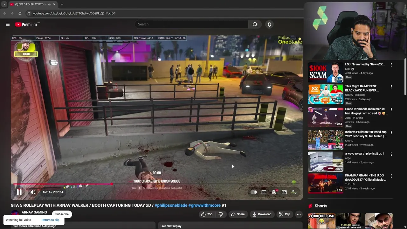The width and height of the screenshot is (407, 229).
Task: Open options menu for wave to earth playlist
Action: pos(391,154)
